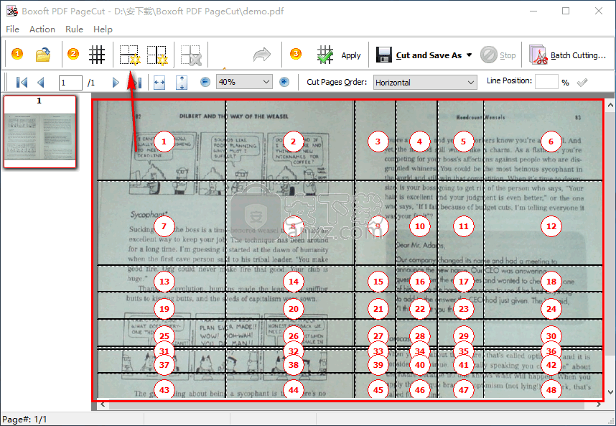Expand Cut and Save As dropdown arrow
616x426 pixels.
[x=469, y=55]
